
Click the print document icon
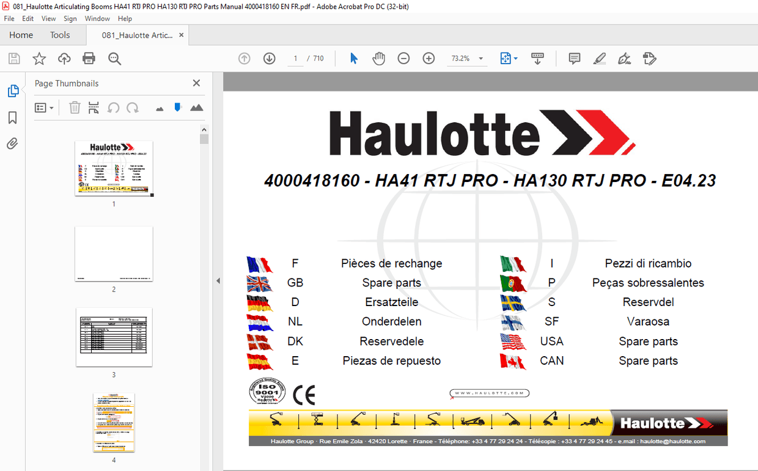(x=89, y=58)
